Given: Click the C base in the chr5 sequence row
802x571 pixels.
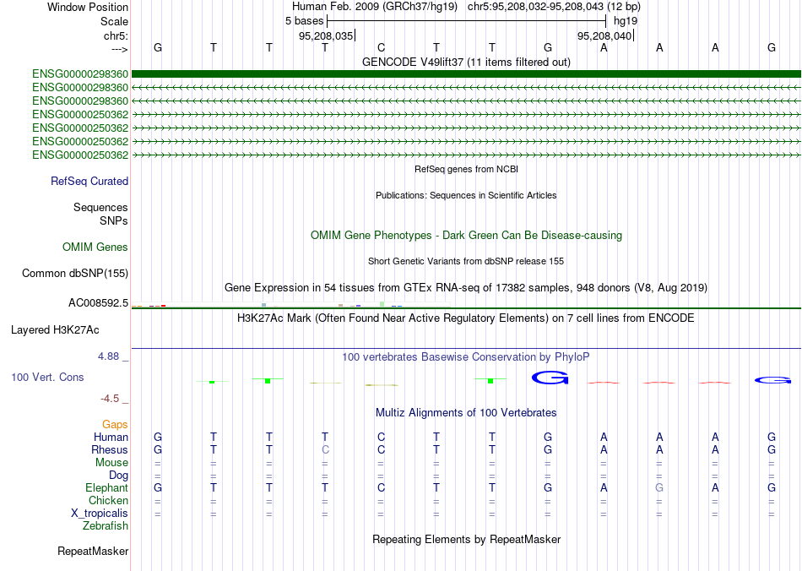Looking at the screenshot, I should coord(381,47).
